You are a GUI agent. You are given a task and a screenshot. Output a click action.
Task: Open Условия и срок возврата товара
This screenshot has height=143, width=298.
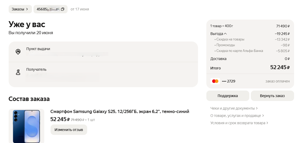point(239,123)
